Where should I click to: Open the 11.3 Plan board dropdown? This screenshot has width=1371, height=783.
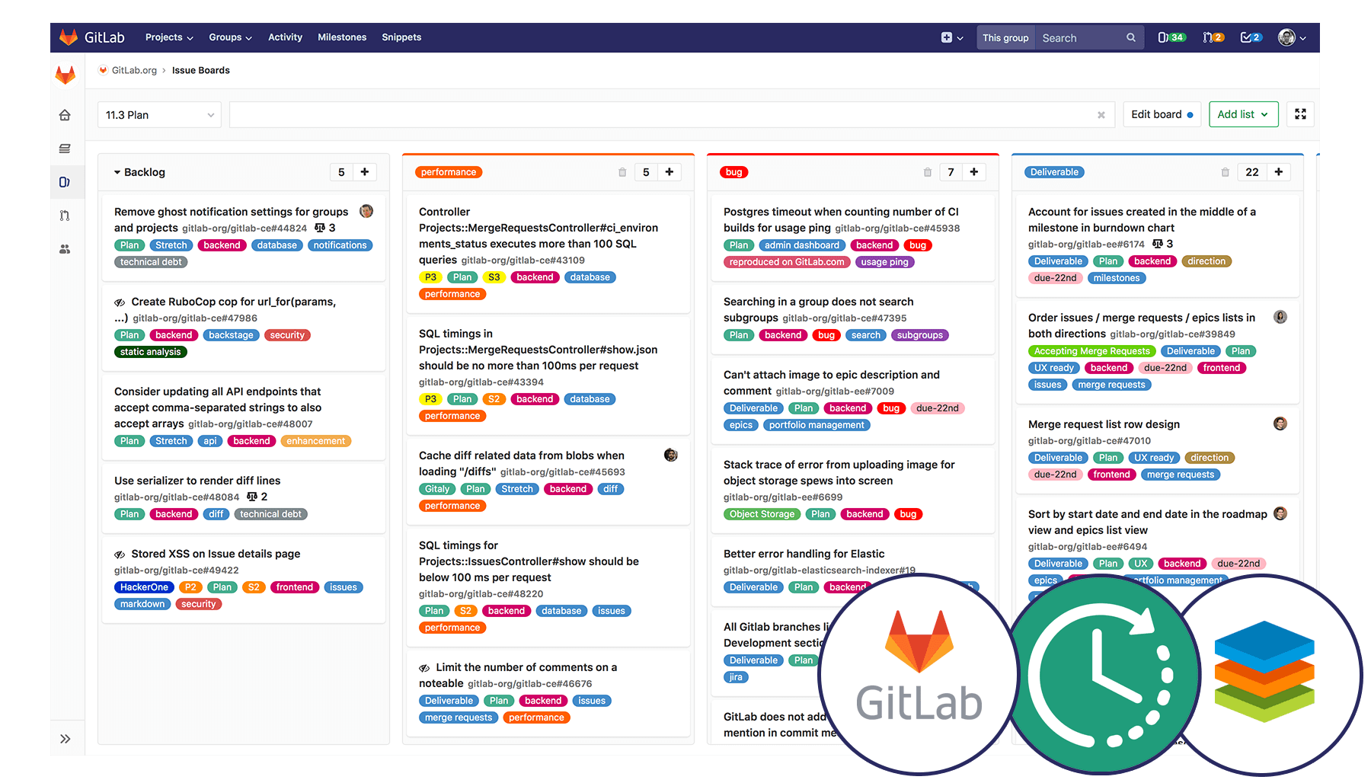[x=159, y=115]
